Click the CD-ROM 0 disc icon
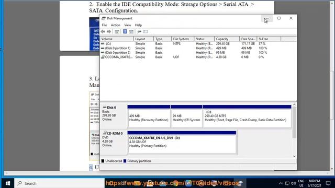Screen dimensions: 335x188 tap(105, 133)
